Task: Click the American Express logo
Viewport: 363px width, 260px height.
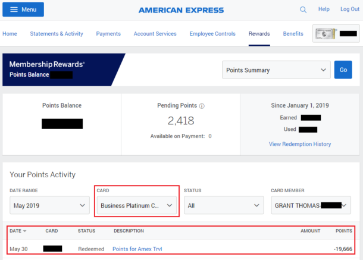Action: 181,10
